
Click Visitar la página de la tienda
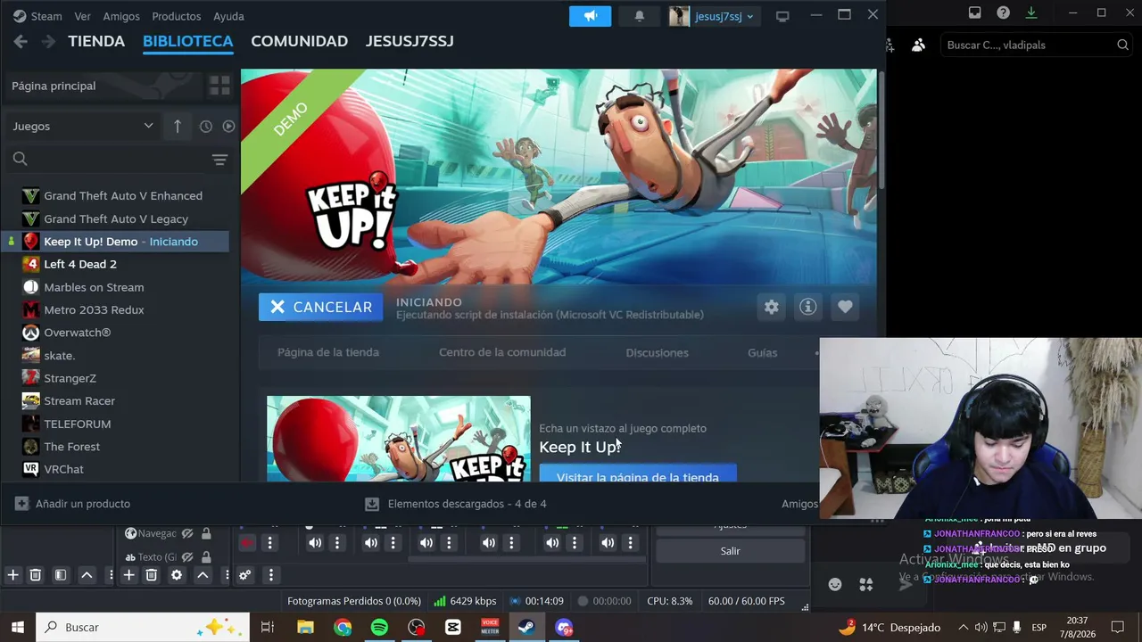pos(638,473)
